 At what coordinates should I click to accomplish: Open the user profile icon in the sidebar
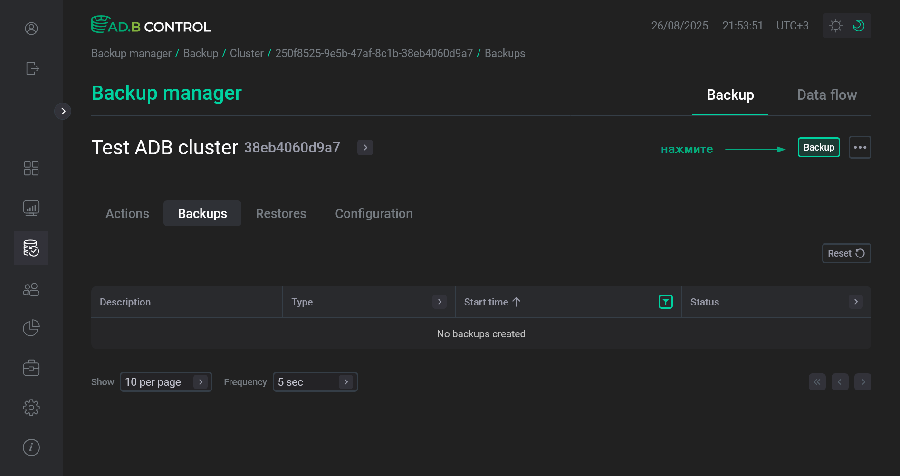click(31, 29)
